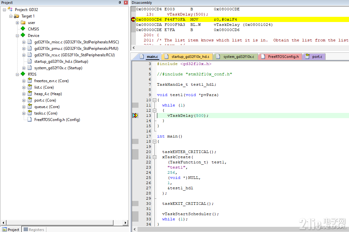Click the tasks.c locked file icon
The height and width of the screenshot is (232, 349).
30,113
